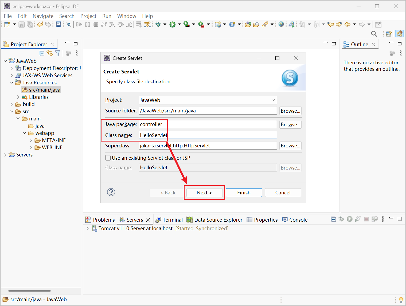
Task: Click Browse next to Java package
Action: [x=290, y=124]
